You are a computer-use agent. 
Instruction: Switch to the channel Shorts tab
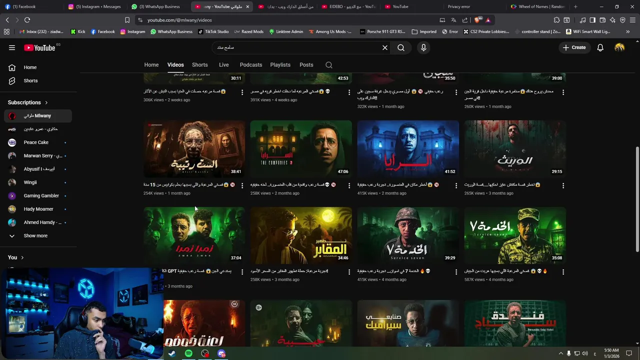tap(199, 65)
